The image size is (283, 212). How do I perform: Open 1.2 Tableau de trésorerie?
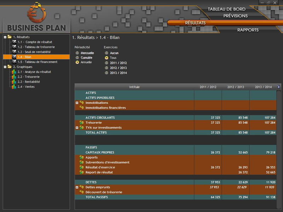pyautogui.click(x=36, y=47)
